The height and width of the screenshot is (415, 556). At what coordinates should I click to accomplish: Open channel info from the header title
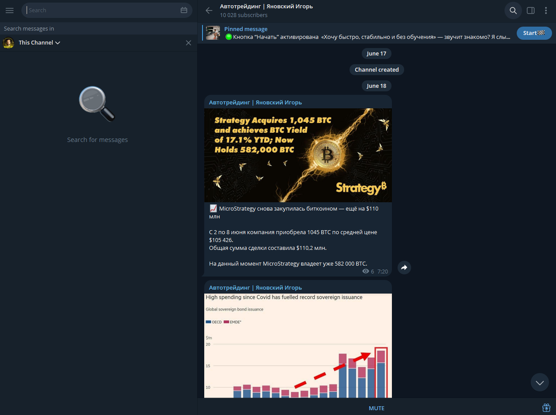[x=266, y=7]
